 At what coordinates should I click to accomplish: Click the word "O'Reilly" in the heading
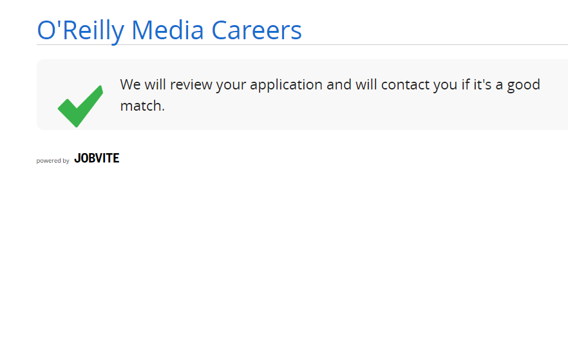[x=80, y=30]
